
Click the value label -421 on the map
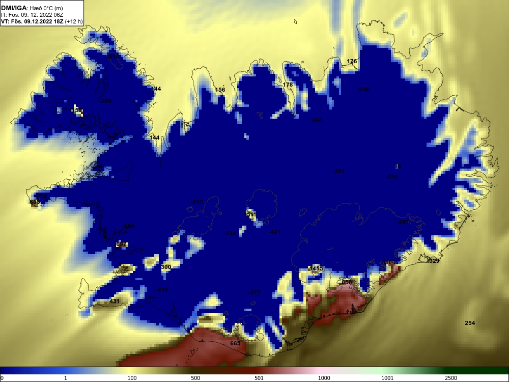click(x=275, y=232)
